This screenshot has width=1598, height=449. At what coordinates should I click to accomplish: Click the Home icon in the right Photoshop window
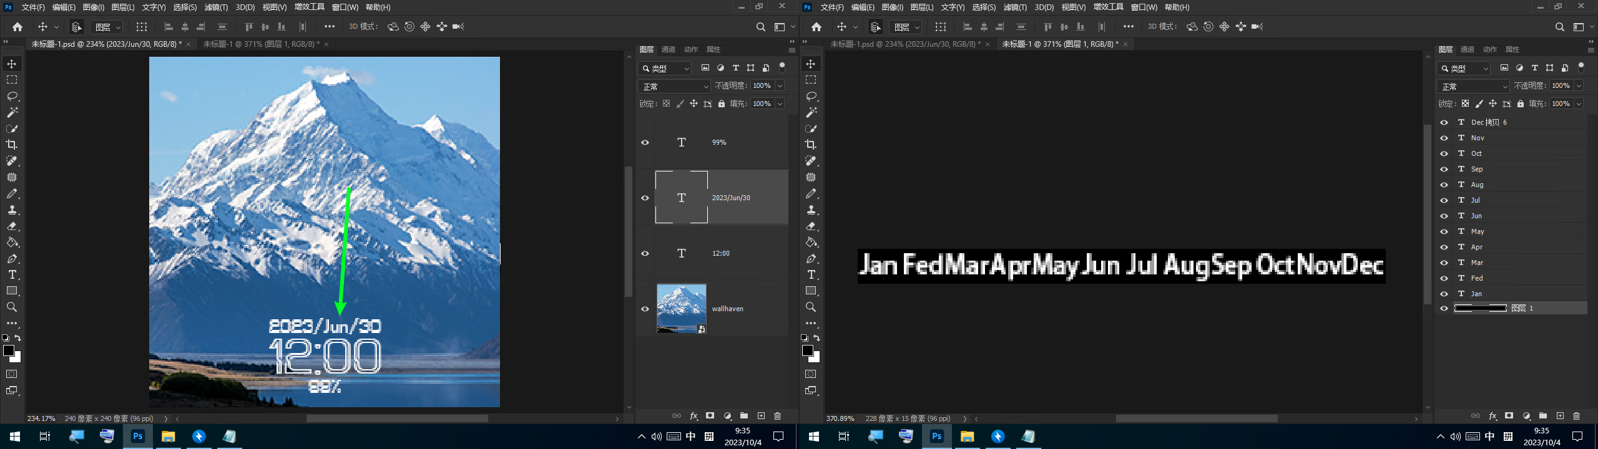(x=816, y=27)
